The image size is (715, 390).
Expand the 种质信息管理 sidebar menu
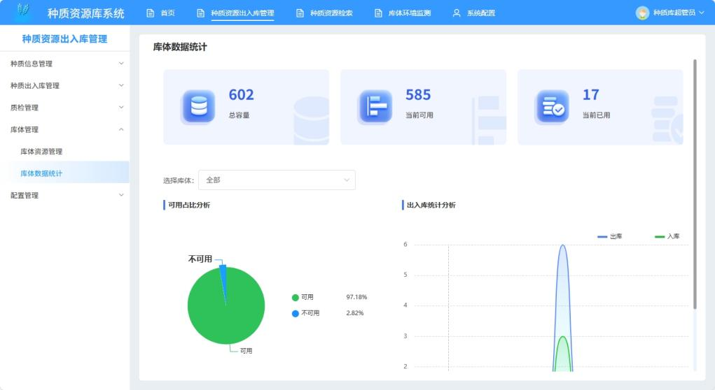click(x=65, y=64)
